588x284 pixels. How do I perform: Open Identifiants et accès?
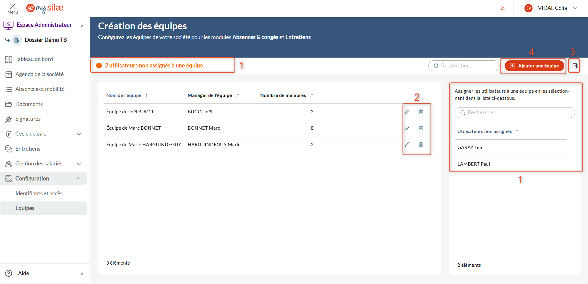(39, 193)
